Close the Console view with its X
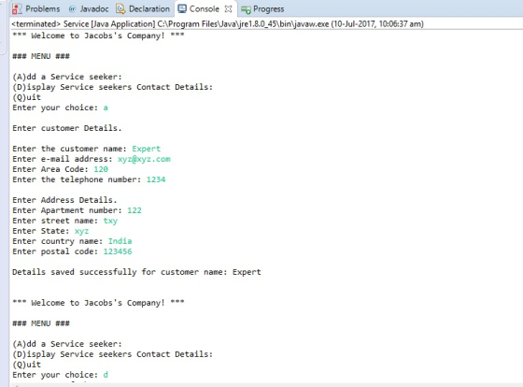 point(228,9)
